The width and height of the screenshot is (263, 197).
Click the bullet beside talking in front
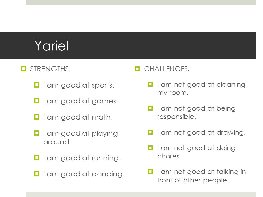point(150,172)
